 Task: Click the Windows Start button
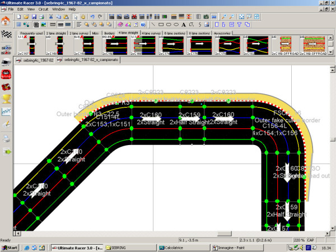click(10, 247)
